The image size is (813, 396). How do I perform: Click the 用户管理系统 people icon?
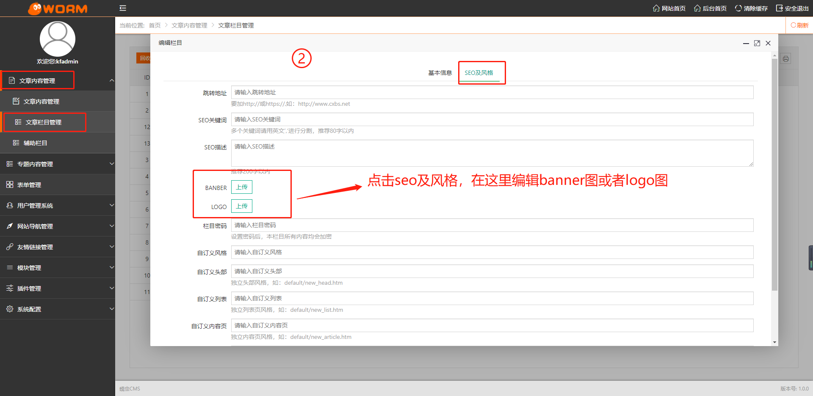click(x=10, y=205)
